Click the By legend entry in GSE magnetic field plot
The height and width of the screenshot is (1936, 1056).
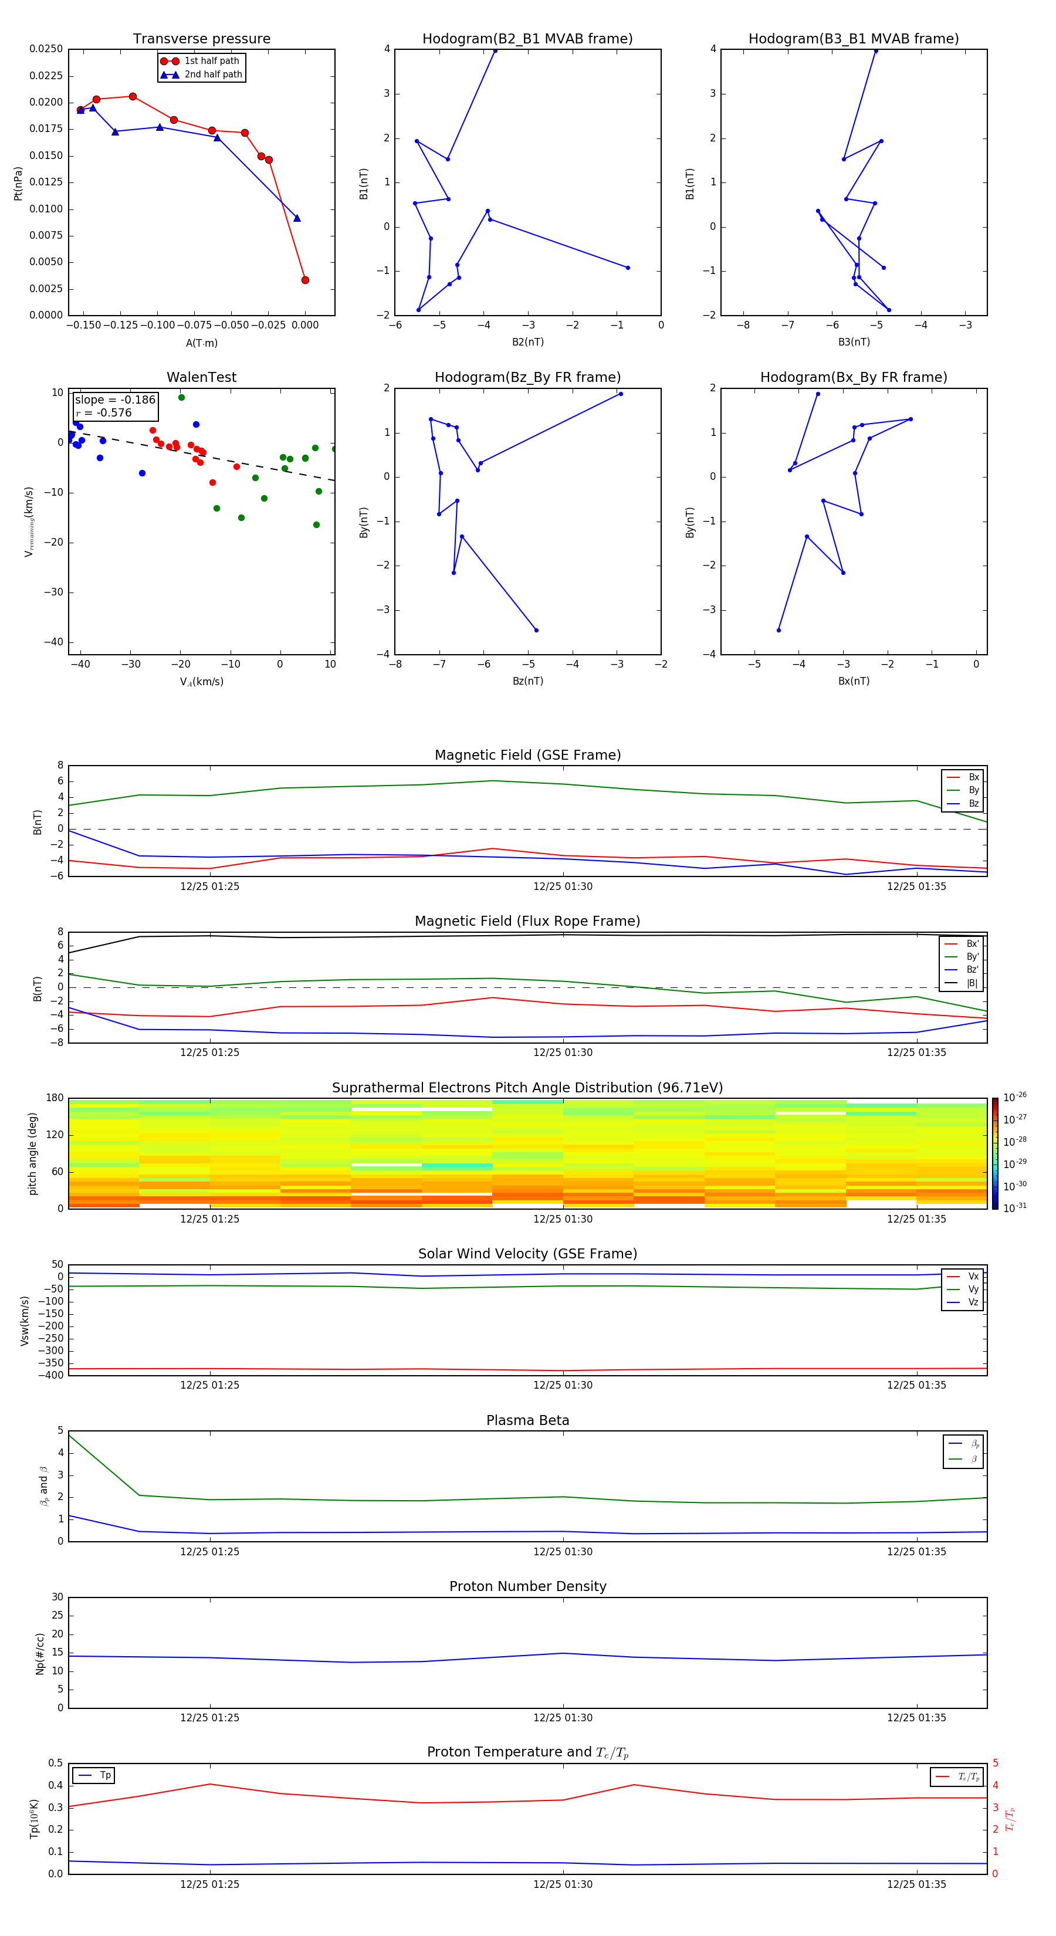click(963, 791)
